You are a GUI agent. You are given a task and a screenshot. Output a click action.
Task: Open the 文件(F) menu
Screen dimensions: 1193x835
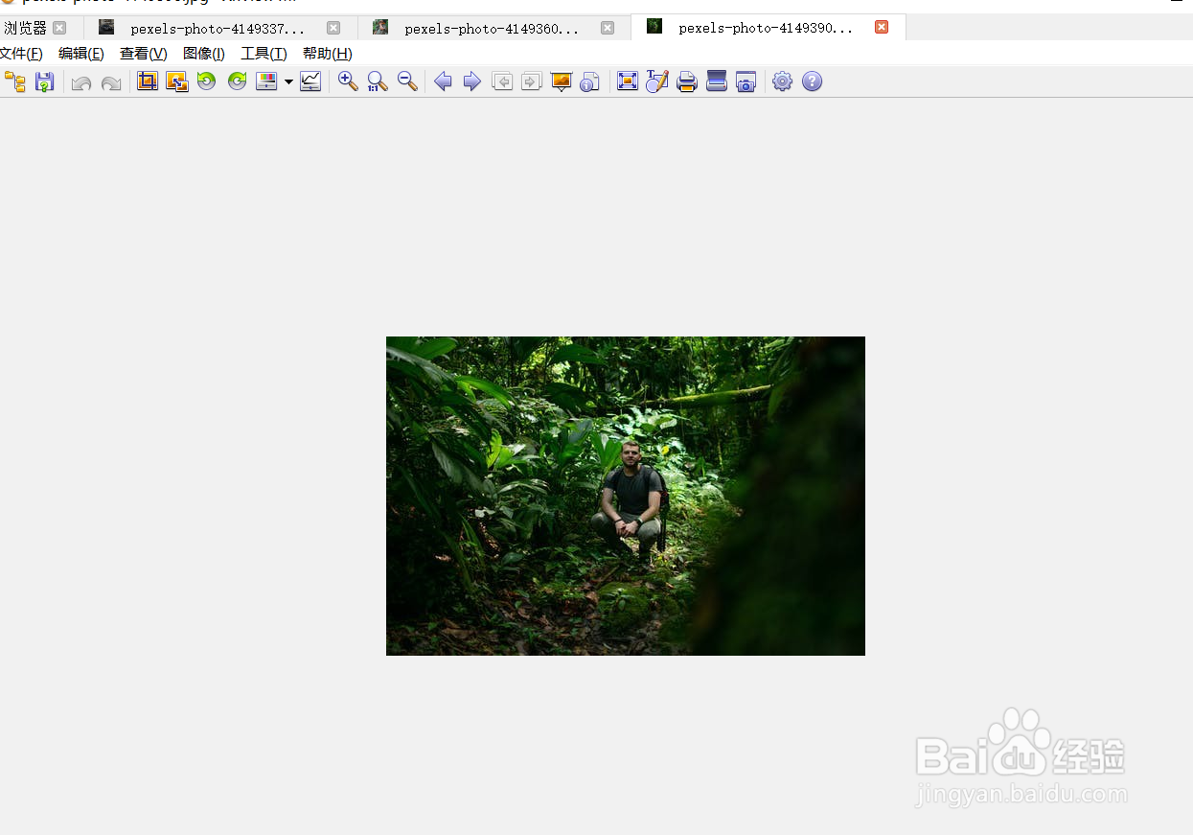coord(21,54)
